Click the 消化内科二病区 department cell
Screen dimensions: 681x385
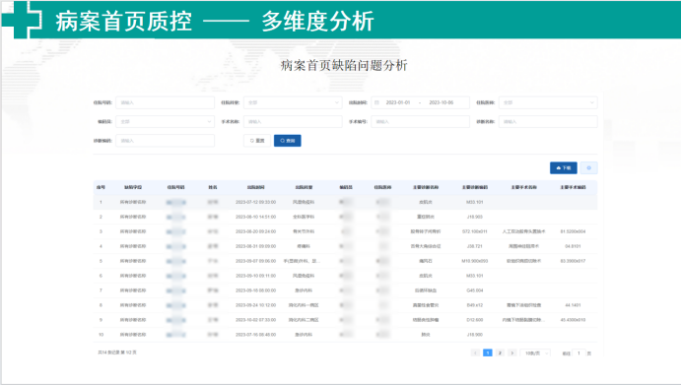[x=304, y=320]
